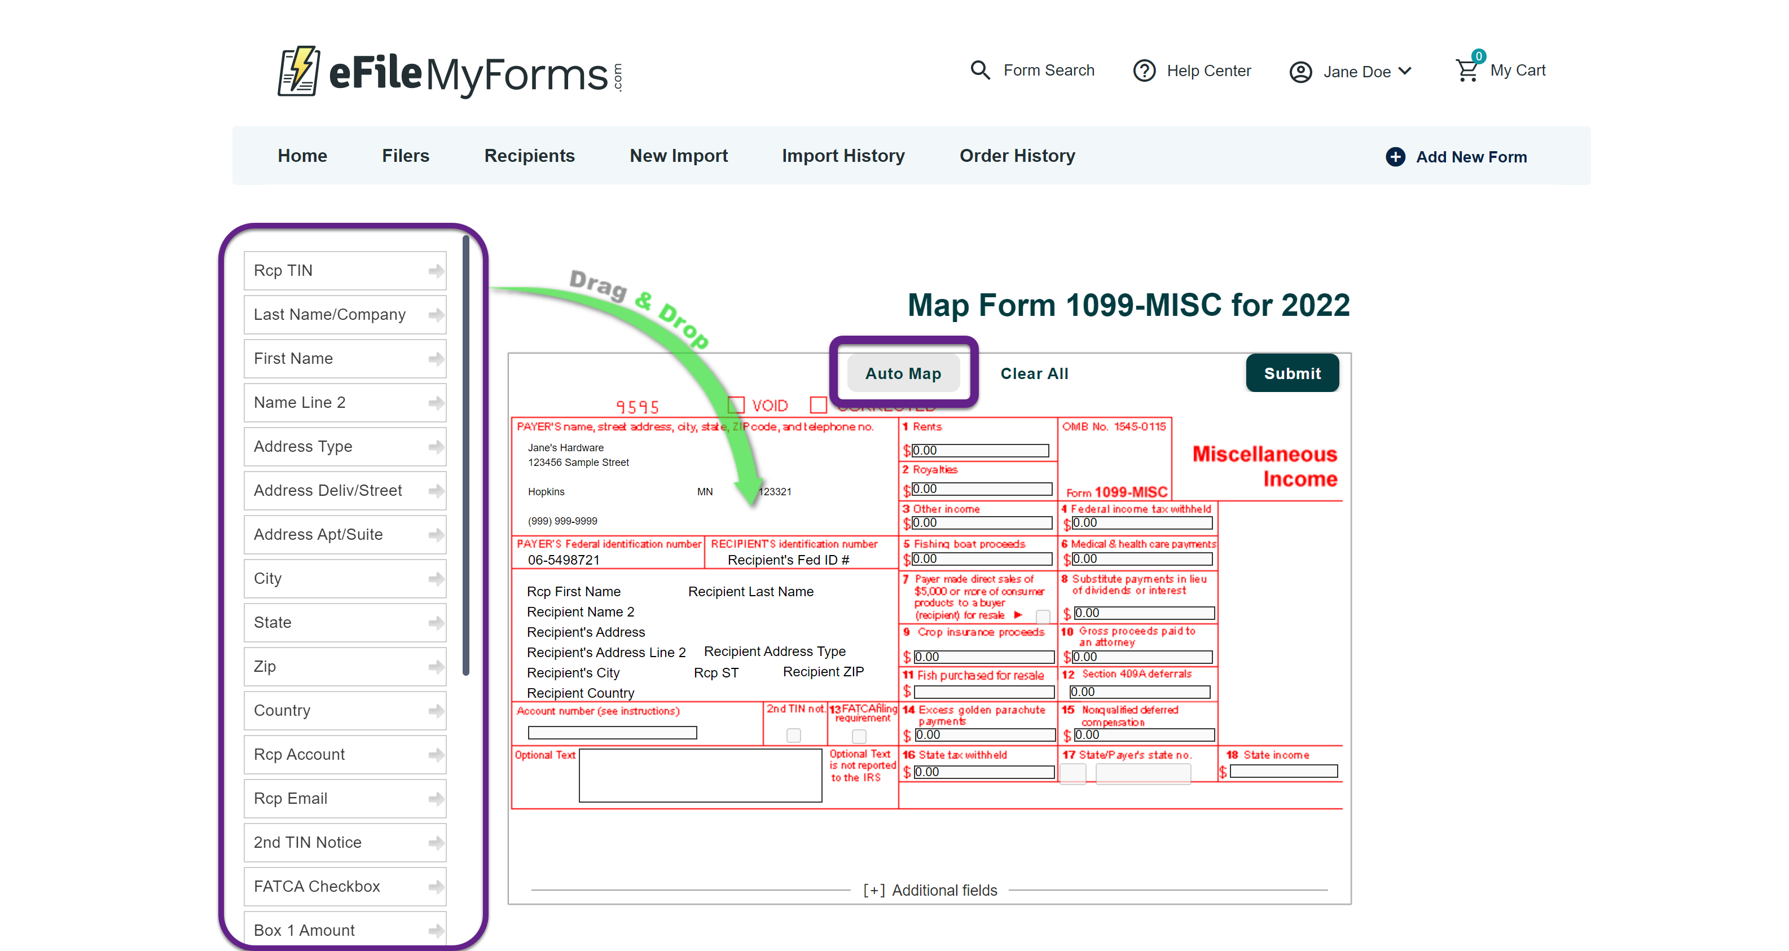Expand the Additional fields section
This screenshot has width=1789, height=951.
pos(930,890)
